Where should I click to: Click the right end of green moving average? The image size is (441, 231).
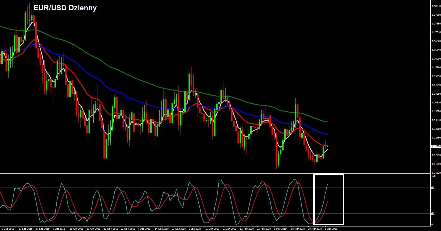tap(327, 122)
